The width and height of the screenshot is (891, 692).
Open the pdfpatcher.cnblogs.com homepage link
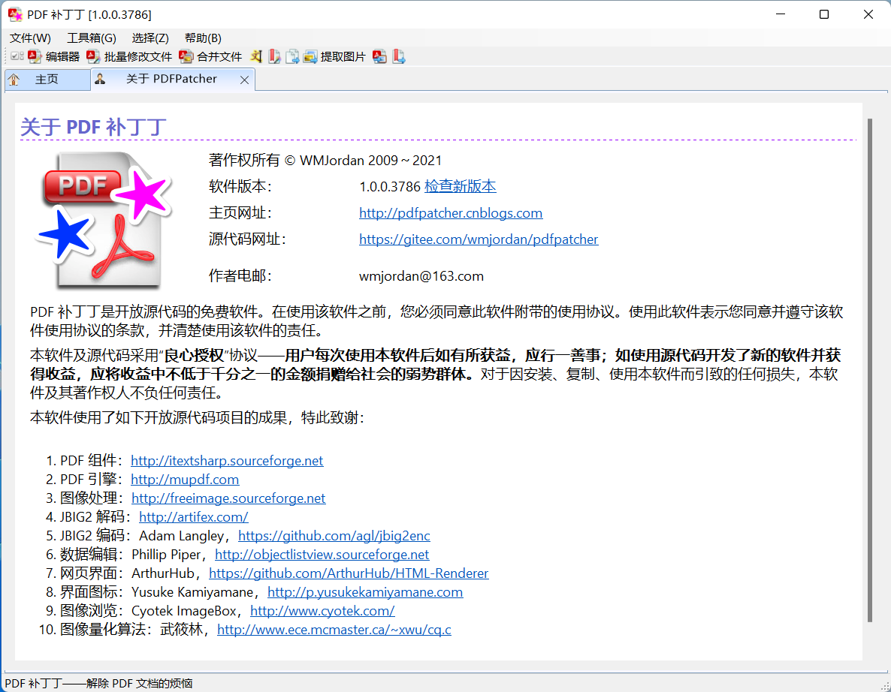451,212
